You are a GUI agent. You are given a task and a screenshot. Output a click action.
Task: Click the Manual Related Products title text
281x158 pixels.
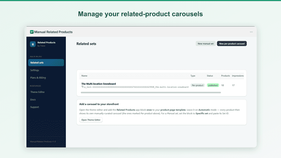click(x=53, y=32)
